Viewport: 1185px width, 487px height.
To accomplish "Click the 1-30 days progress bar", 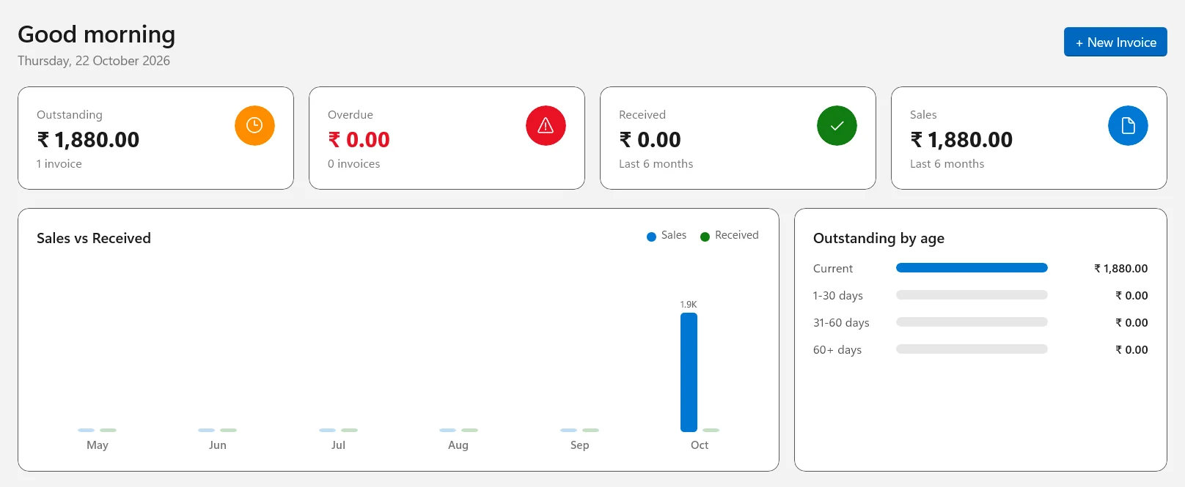I will [x=972, y=295].
